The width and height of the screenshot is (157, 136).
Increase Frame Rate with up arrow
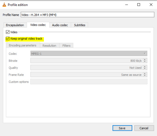(x=145, y=73)
